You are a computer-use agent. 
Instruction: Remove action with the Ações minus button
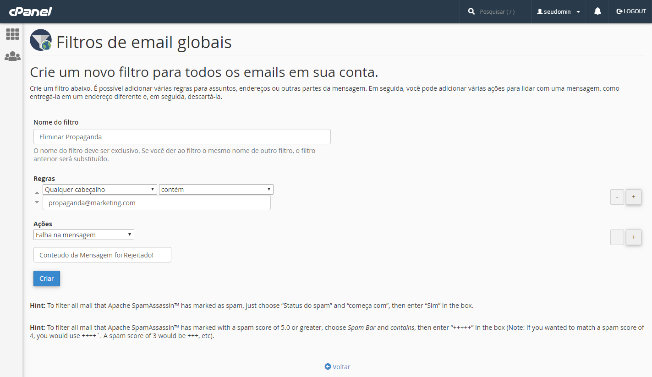(x=617, y=237)
